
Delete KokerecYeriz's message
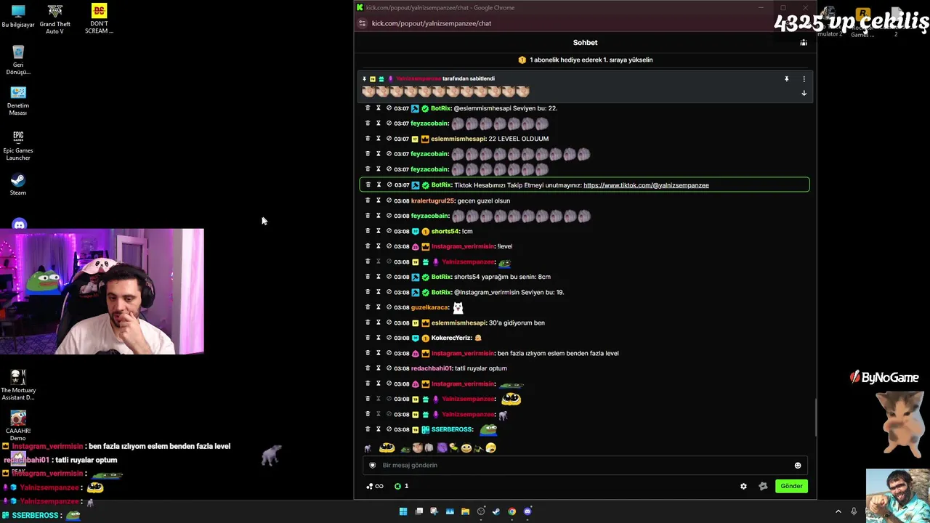point(368,338)
